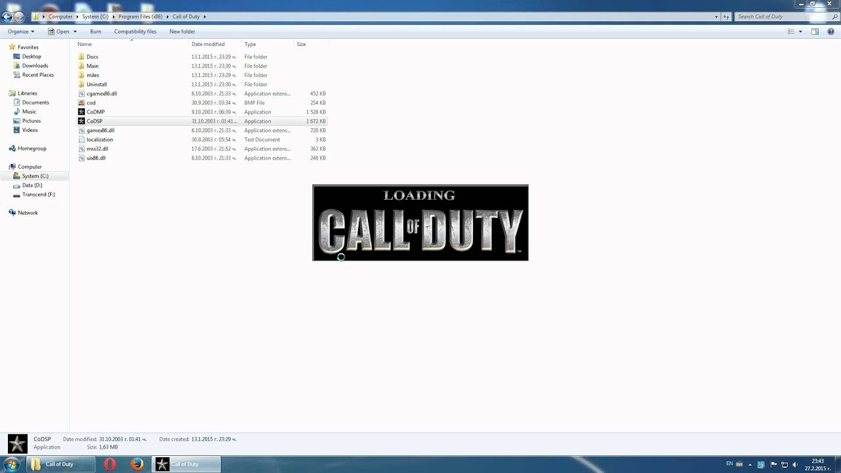This screenshot has width=841, height=473.
Task: Select Transcend (F:) drive in sidebar
Action: [39, 194]
